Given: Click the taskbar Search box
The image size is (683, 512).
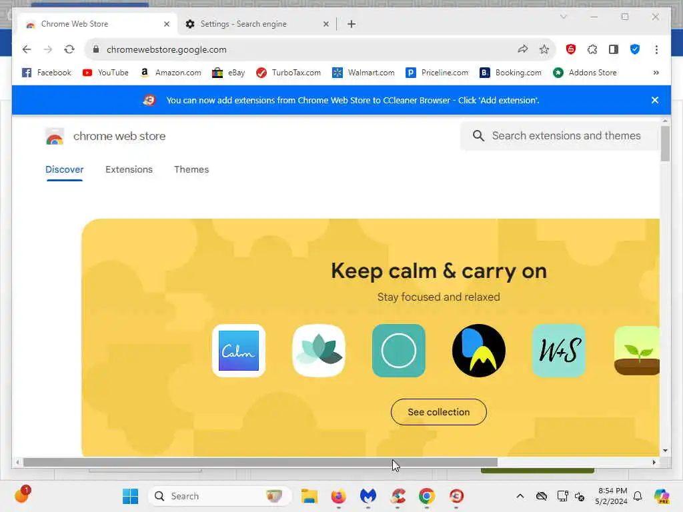Looking at the screenshot, I should [x=220, y=496].
